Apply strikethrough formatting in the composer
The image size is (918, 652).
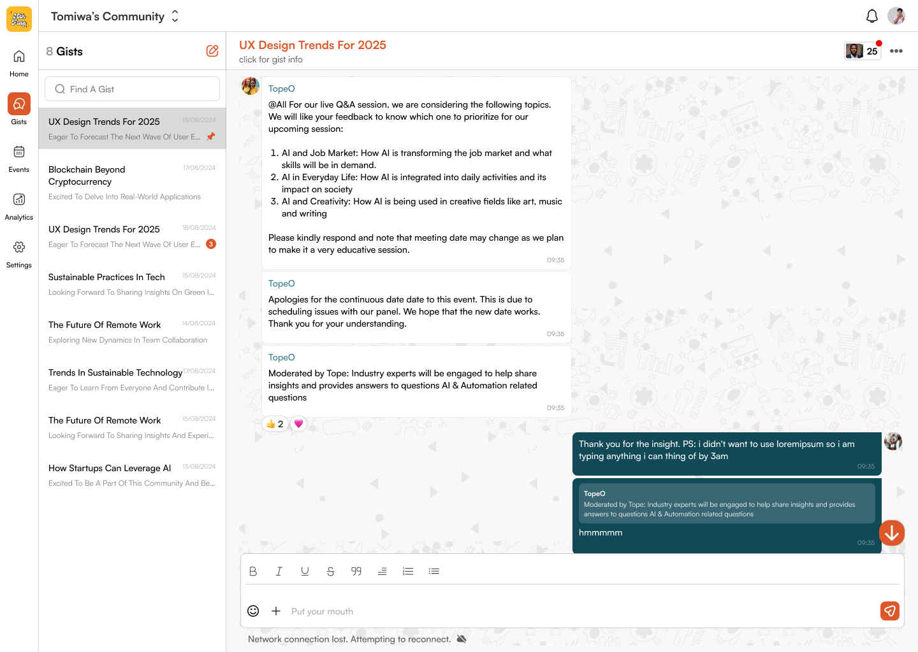click(330, 571)
